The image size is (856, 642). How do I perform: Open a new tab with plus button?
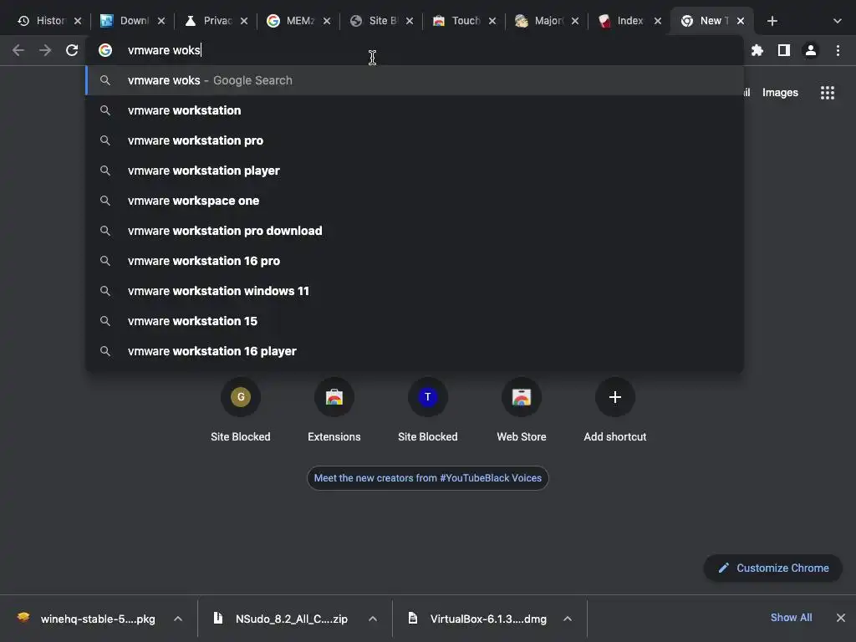772,21
